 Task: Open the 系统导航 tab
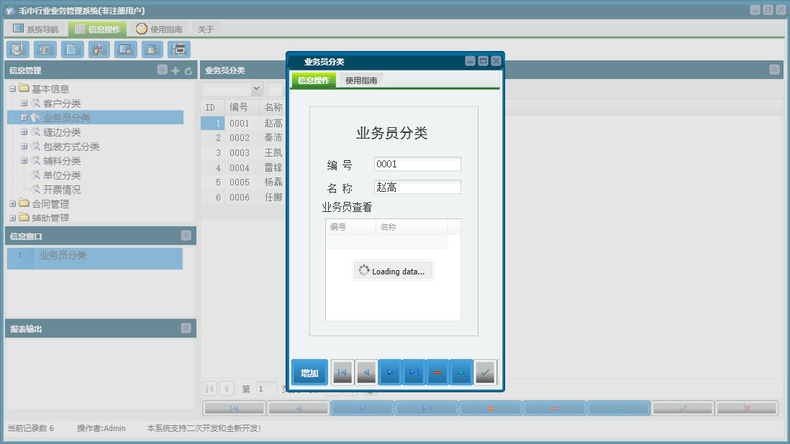pos(36,29)
